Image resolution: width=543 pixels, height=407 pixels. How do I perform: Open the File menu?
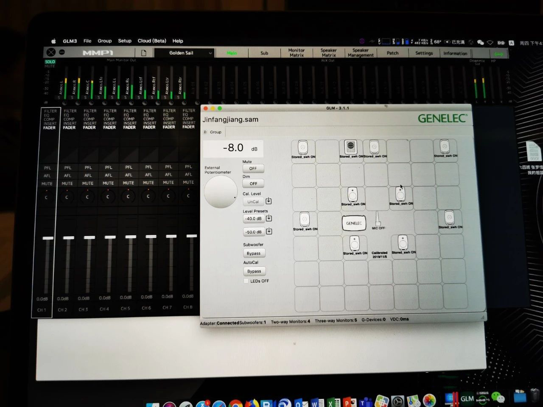[x=87, y=41]
